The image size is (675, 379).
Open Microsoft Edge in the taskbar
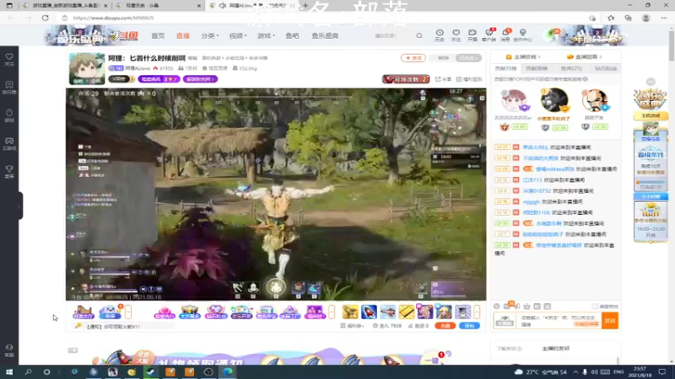(227, 371)
